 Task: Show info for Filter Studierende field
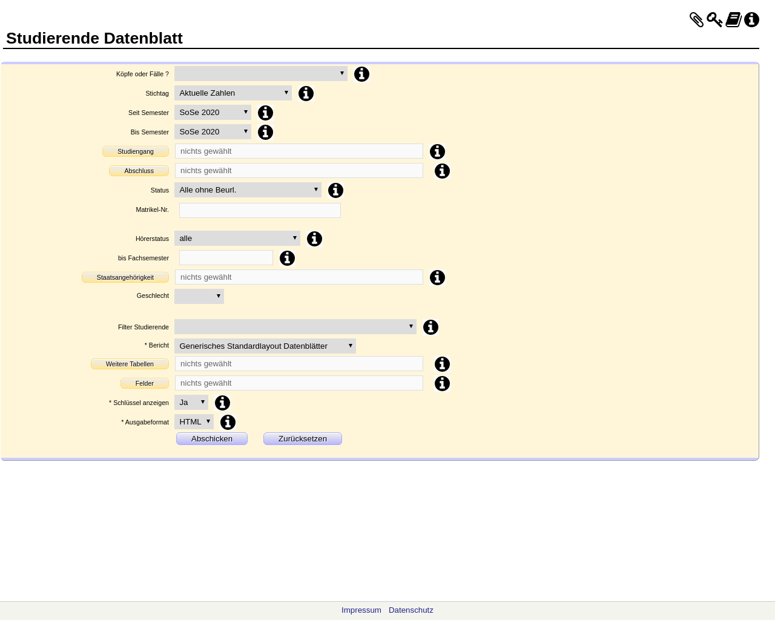pos(430,327)
